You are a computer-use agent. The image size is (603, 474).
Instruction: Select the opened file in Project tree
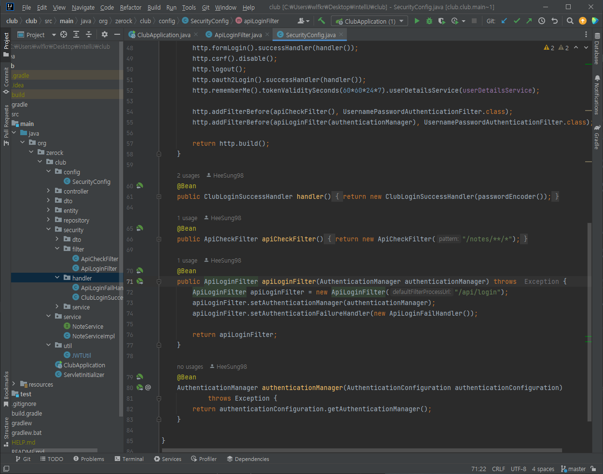[x=64, y=35]
